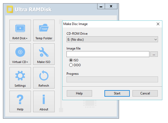The width and height of the screenshot is (168, 123).
Task: Click the Ultra RAMDisk logo icon
Action: point(10,9)
